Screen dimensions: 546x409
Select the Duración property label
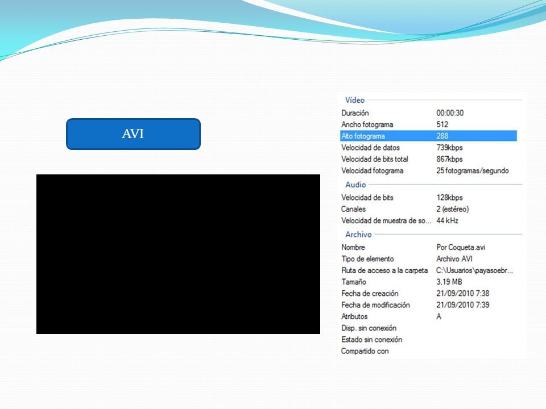[x=355, y=113]
